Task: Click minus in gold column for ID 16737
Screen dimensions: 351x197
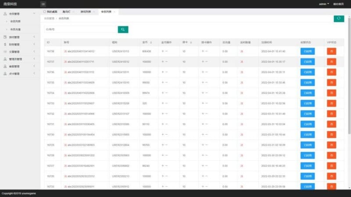Action: click(x=166, y=61)
